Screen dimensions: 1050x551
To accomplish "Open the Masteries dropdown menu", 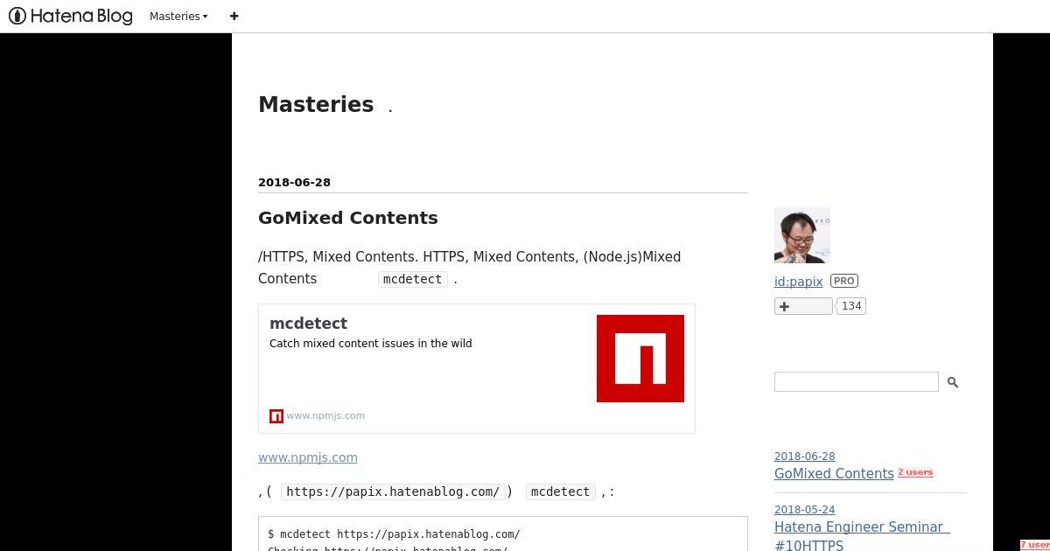I will tap(178, 16).
